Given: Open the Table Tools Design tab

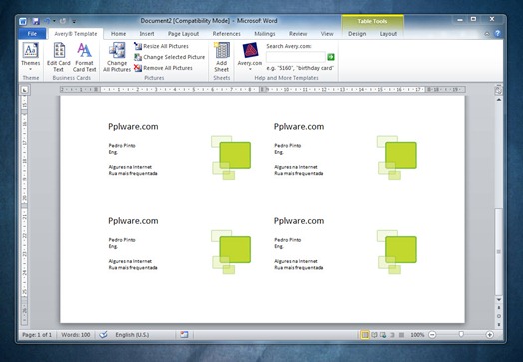Looking at the screenshot, I should [357, 34].
